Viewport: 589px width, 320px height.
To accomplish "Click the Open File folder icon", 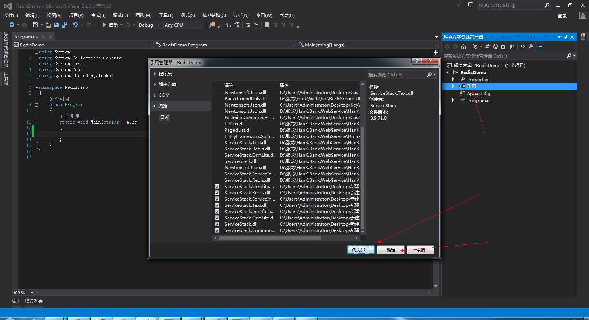I will [x=48, y=25].
